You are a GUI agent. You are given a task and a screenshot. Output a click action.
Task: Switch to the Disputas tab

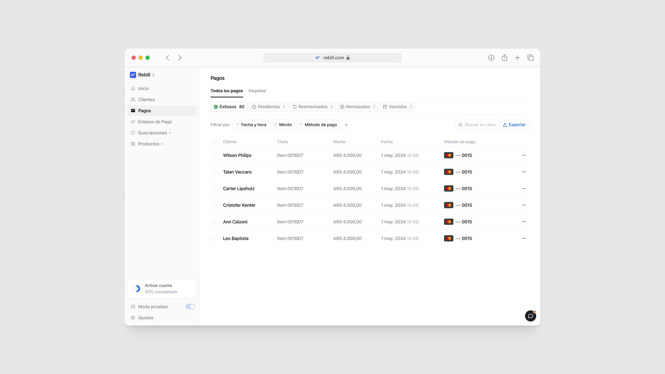click(257, 91)
